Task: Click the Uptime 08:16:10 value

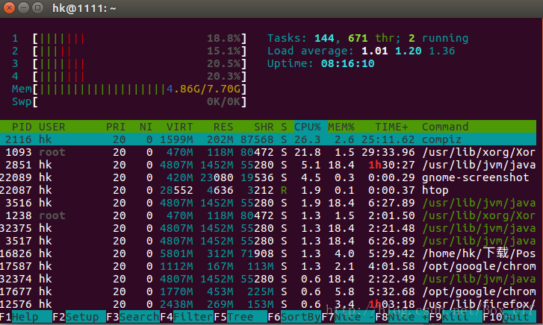Action: click(348, 63)
